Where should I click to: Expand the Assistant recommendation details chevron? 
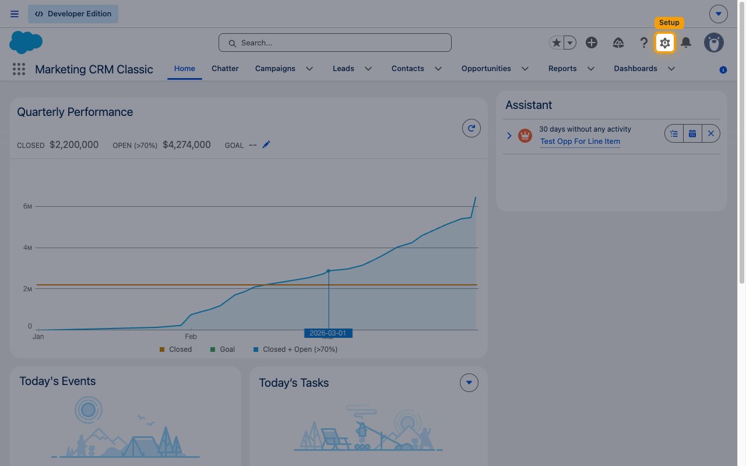coord(509,136)
